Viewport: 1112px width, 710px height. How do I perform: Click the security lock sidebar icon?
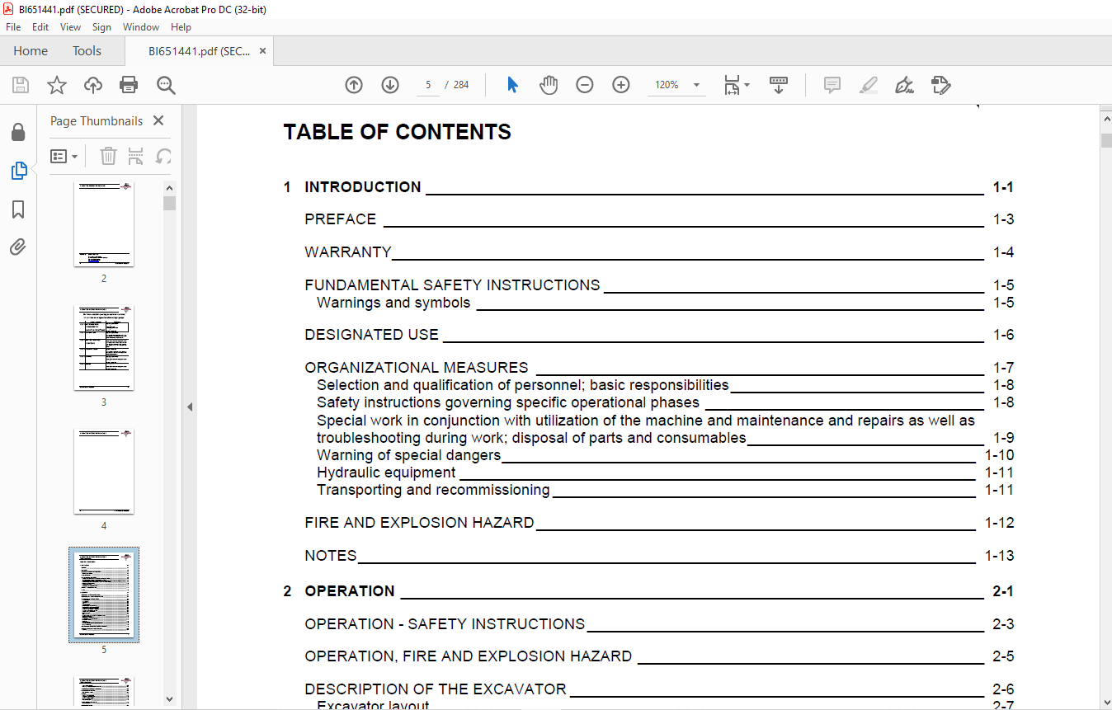[x=18, y=132]
